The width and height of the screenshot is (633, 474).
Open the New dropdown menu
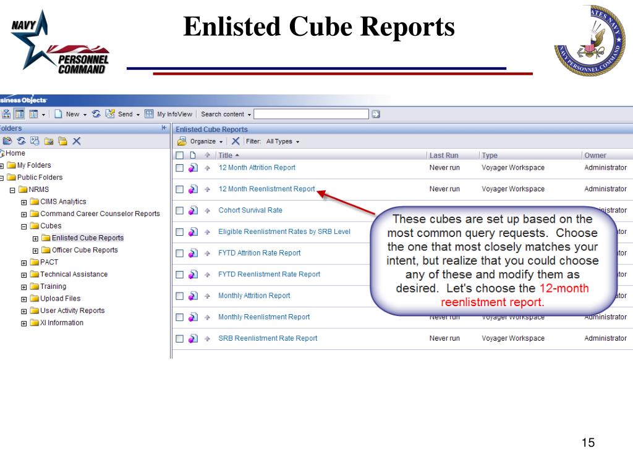pyautogui.click(x=85, y=114)
